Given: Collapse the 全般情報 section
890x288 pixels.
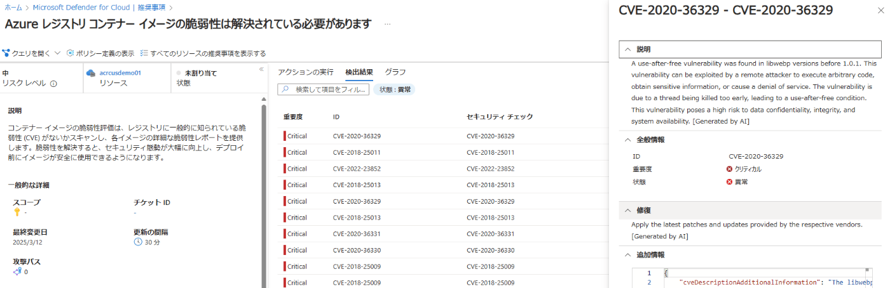Looking at the screenshot, I should tap(627, 140).
